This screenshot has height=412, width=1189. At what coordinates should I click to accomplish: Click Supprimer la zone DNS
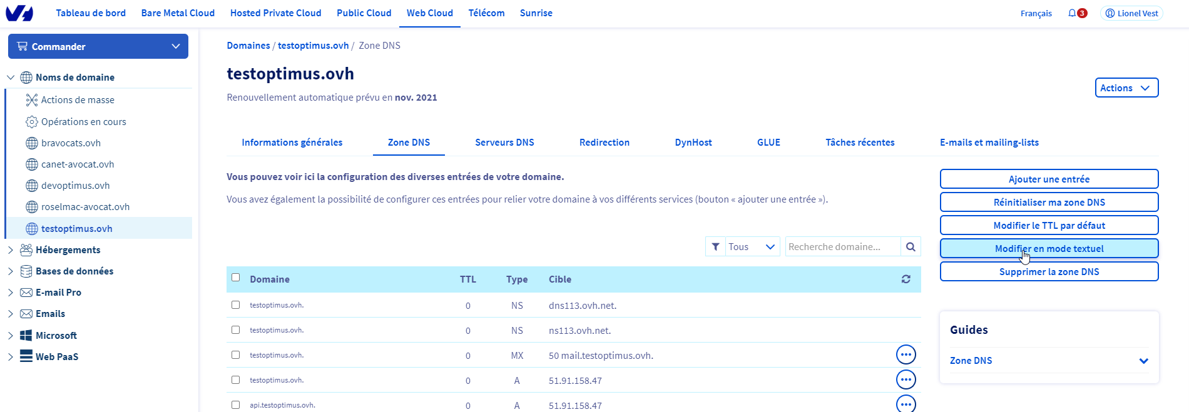tap(1049, 271)
